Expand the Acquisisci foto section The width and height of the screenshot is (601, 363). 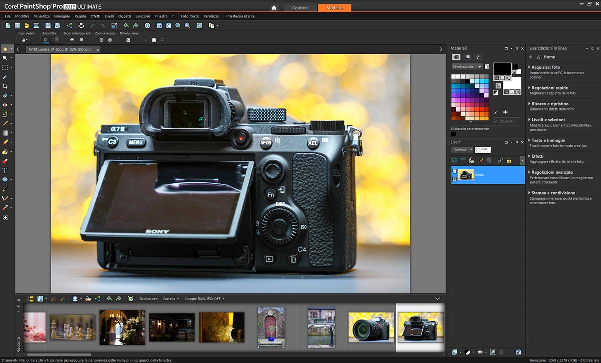546,67
